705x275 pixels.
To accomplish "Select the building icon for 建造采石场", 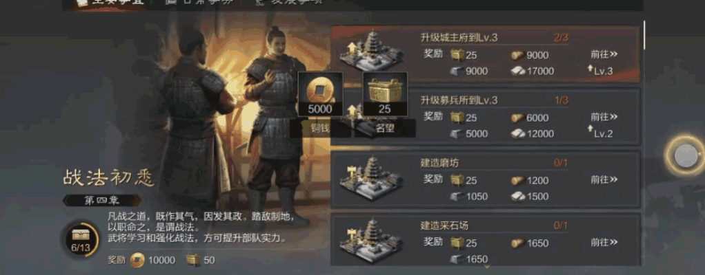I will (x=372, y=241).
